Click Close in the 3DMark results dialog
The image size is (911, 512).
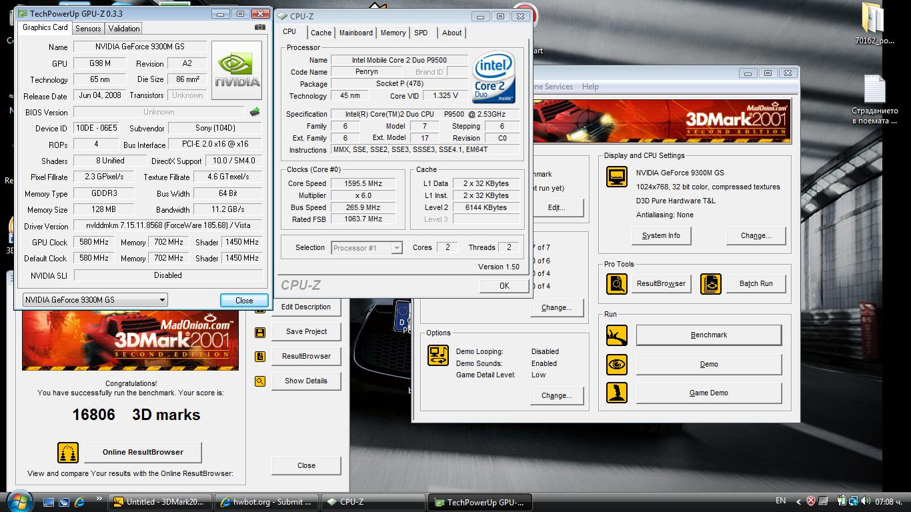306,465
